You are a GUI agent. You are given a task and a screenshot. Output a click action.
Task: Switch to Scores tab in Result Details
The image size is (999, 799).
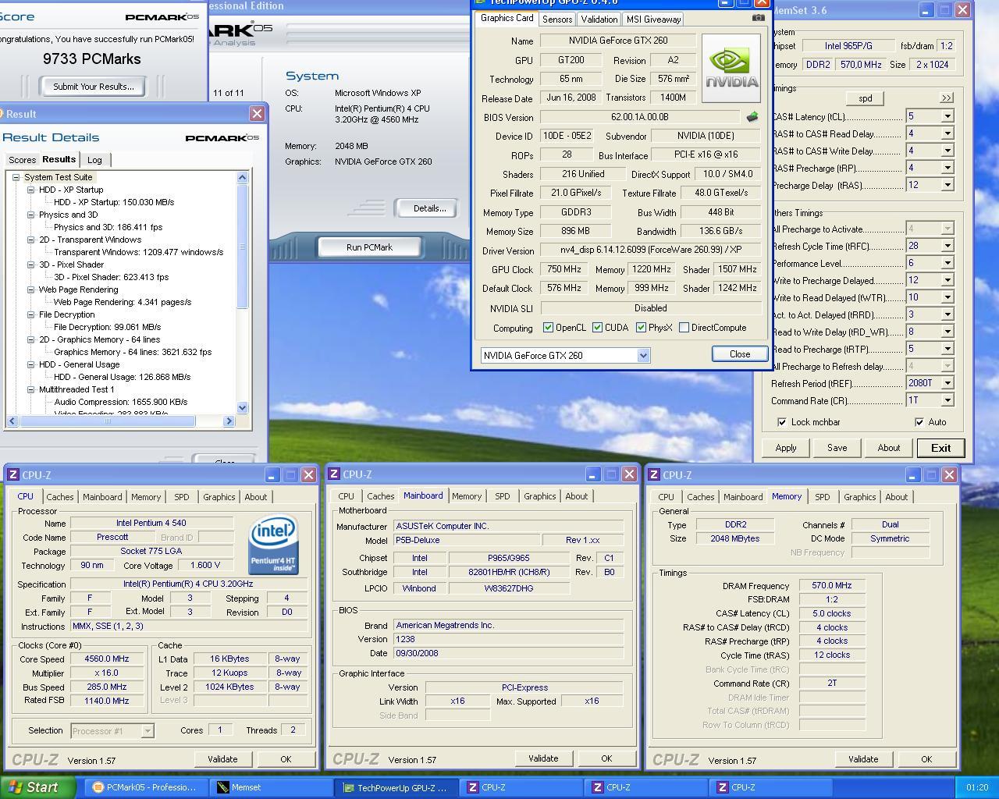pyautogui.click(x=22, y=160)
